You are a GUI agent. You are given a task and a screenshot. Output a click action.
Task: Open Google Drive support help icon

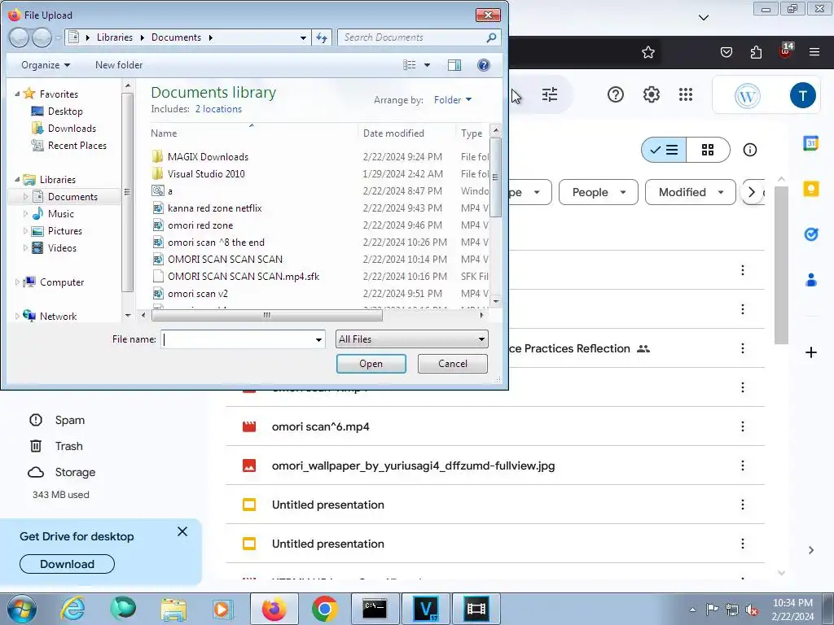(x=616, y=94)
